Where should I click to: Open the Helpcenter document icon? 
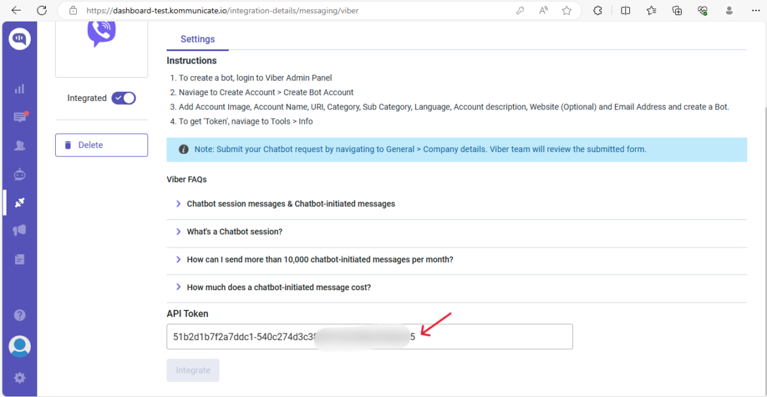click(x=19, y=259)
